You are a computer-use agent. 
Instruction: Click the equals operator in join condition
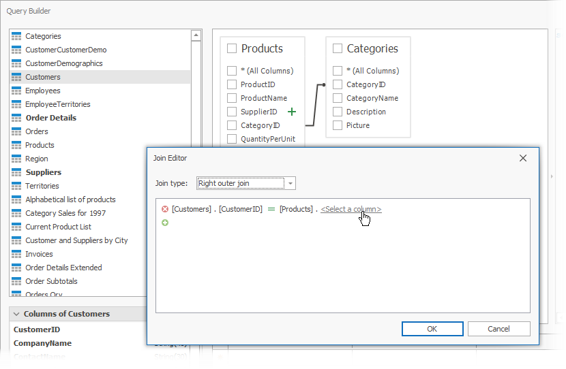271,209
